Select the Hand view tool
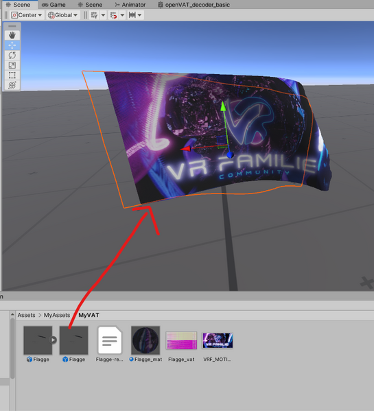Viewport: 374px width, 411px height. click(x=12, y=35)
